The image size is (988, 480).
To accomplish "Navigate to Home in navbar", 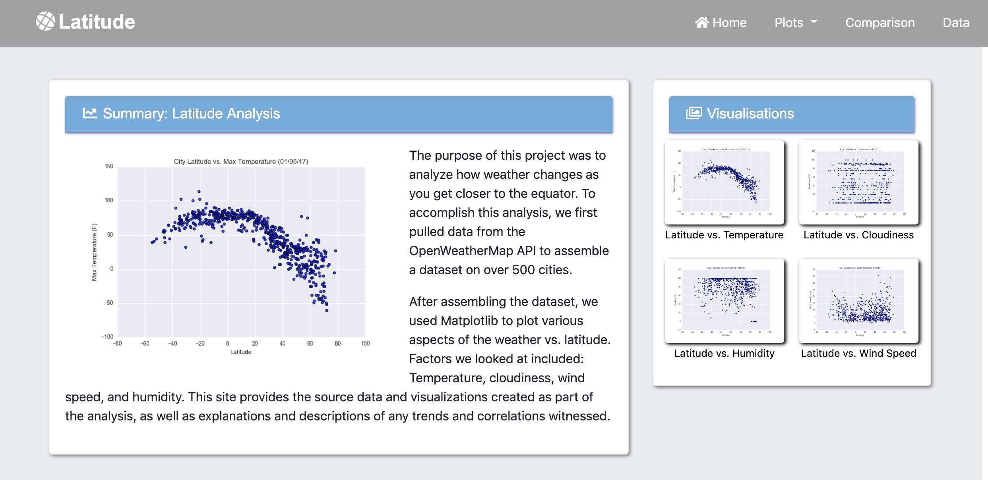I will [729, 23].
